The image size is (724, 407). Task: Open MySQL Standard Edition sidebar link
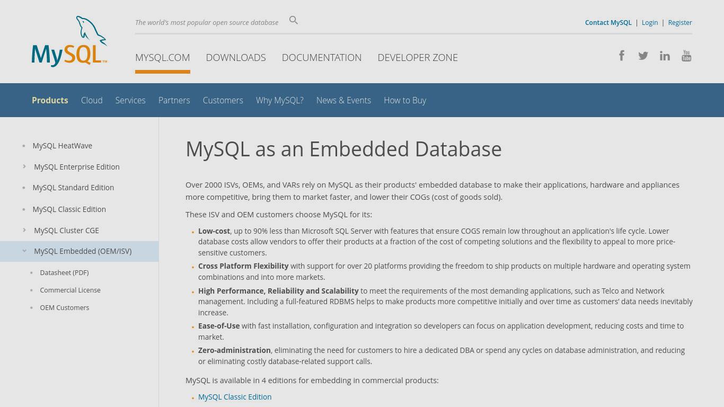(x=73, y=188)
